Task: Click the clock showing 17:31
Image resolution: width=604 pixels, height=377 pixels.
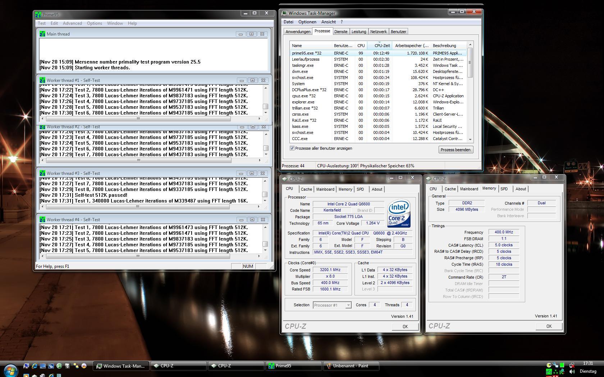Action: tap(588, 363)
